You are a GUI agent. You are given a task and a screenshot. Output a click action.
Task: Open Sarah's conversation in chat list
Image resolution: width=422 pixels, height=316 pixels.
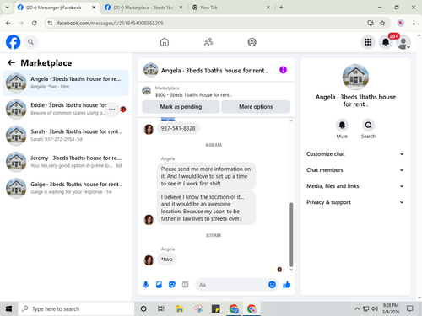(x=66, y=136)
